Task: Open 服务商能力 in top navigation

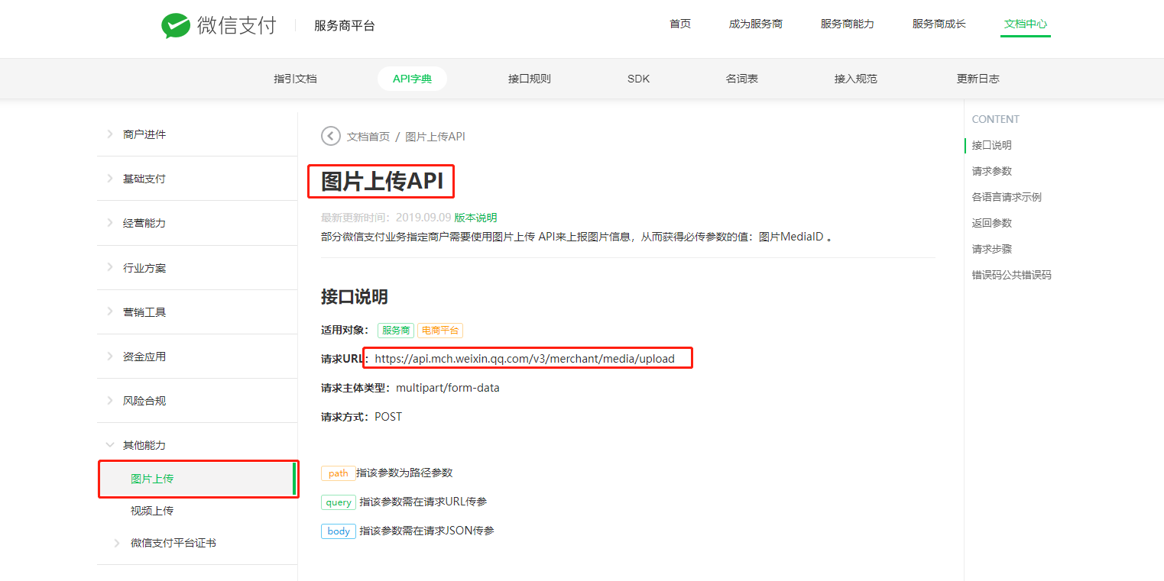Action: tap(848, 24)
